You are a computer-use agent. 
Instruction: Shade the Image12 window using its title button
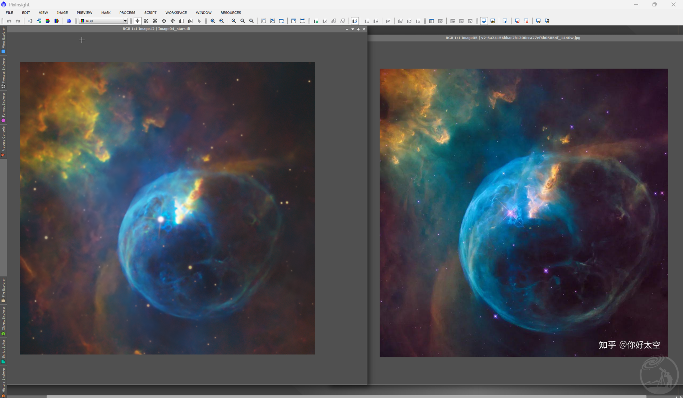click(353, 29)
